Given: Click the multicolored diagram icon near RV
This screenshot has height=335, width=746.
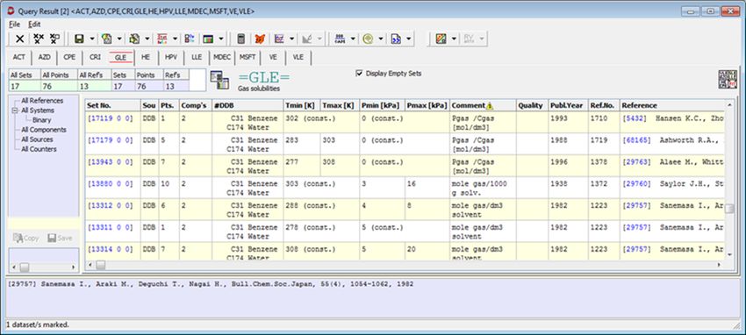Looking at the screenshot, I should 441,39.
